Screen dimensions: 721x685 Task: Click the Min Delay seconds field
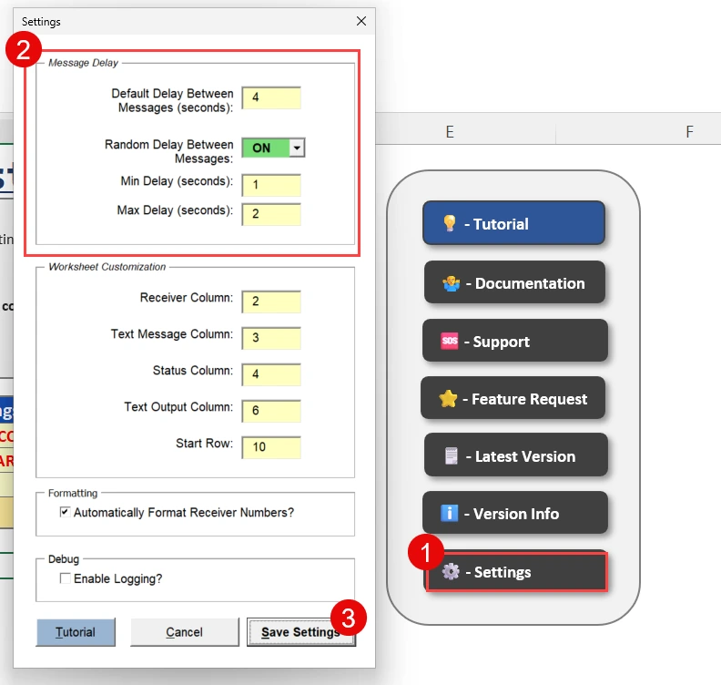point(271,185)
